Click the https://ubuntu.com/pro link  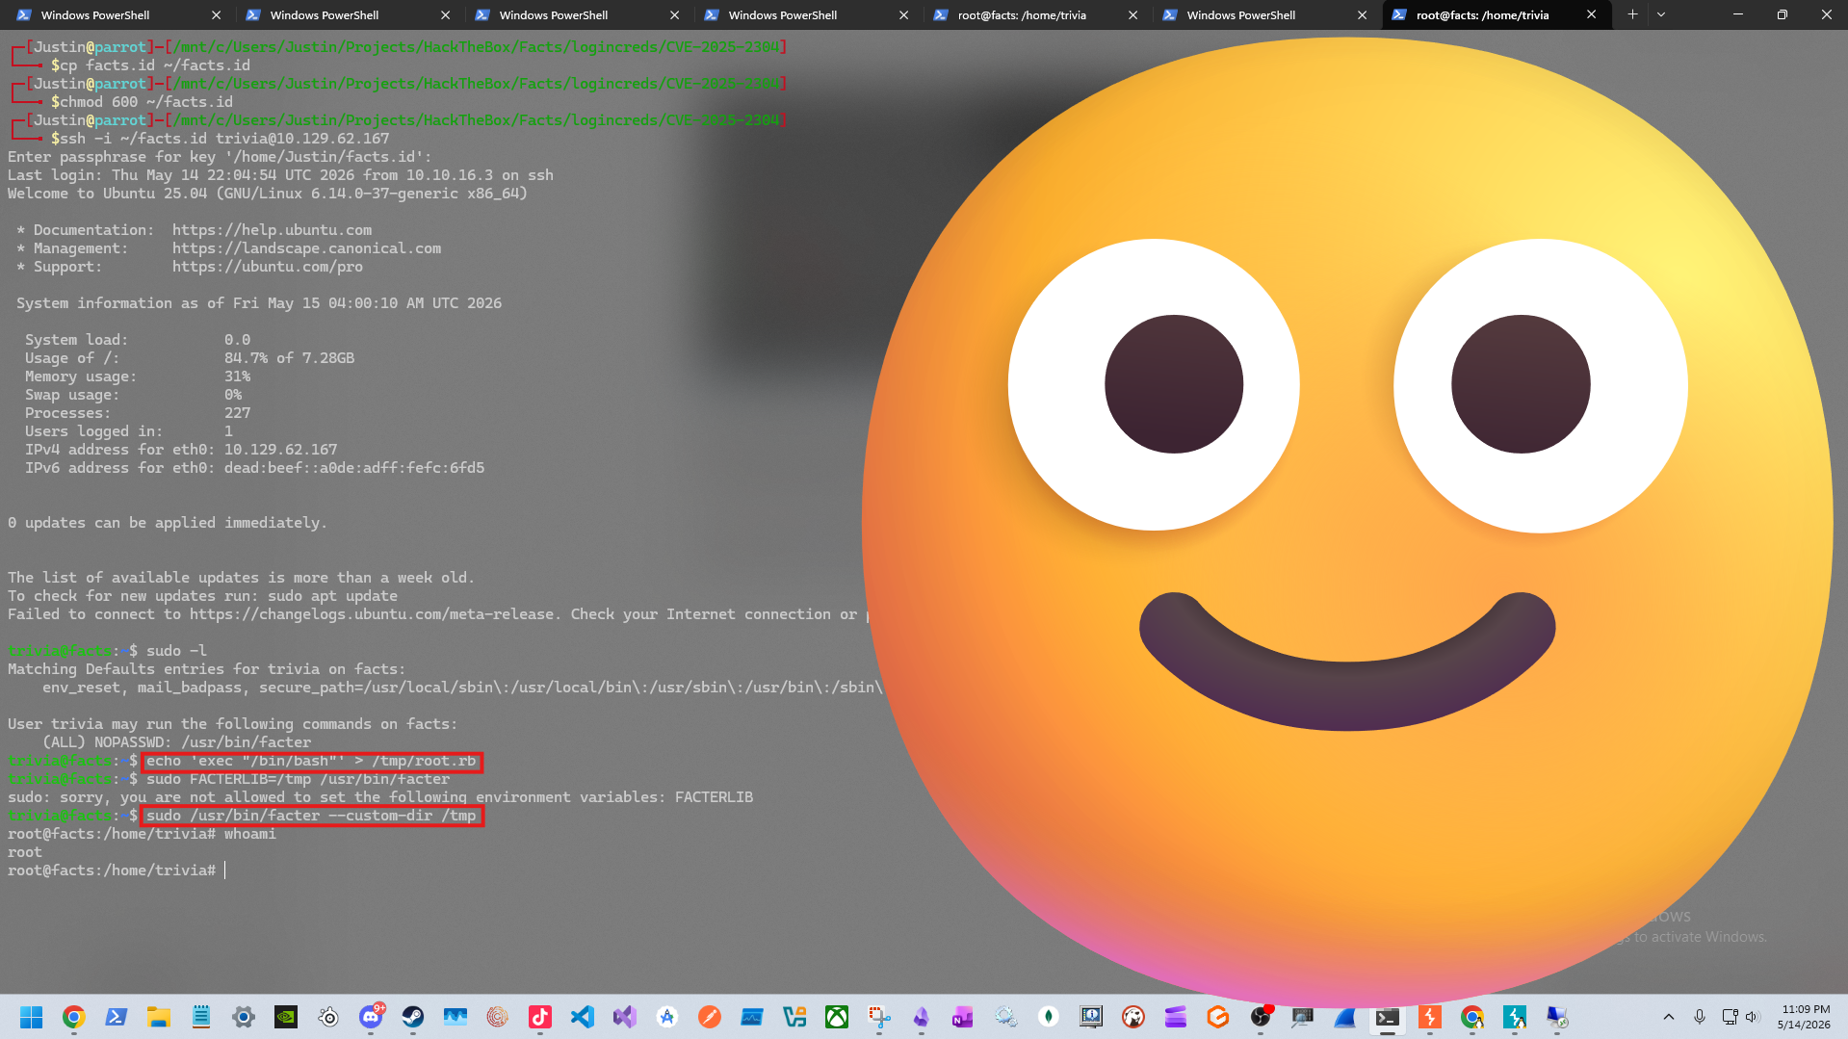tap(268, 267)
